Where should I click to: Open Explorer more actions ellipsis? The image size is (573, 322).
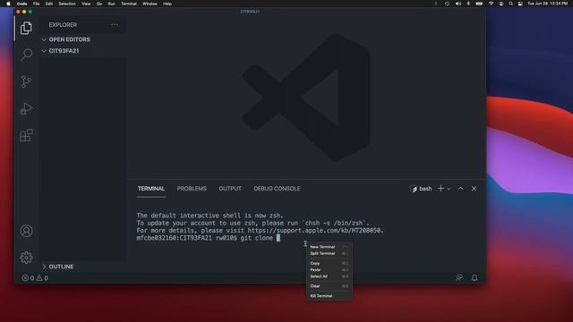click(x=115, y=25)
